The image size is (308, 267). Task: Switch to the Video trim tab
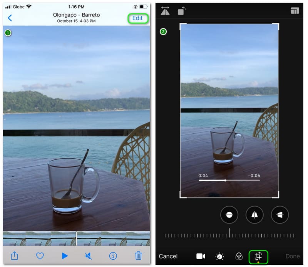[x=201, y=256]
